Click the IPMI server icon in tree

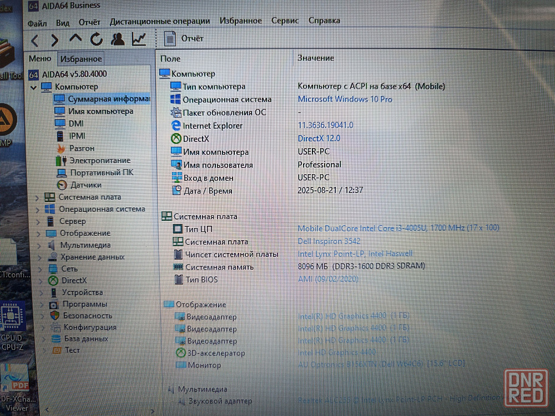tap(60, 136)
